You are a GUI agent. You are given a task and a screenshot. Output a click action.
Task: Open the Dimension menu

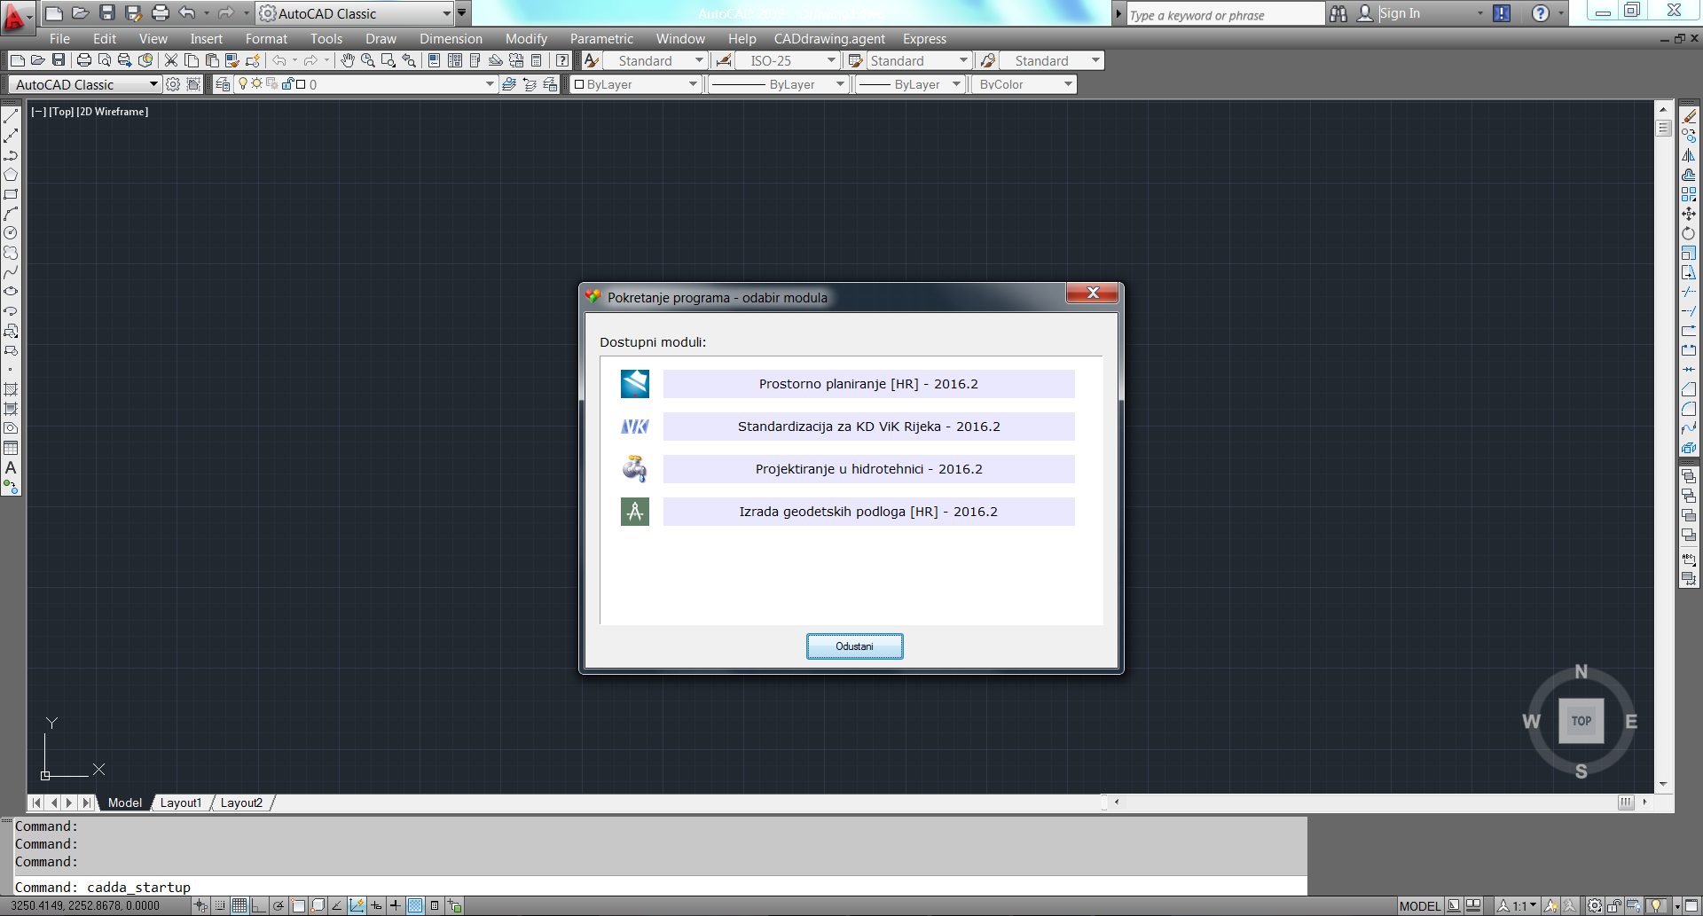pyautogui.click(x=451, y=38)
